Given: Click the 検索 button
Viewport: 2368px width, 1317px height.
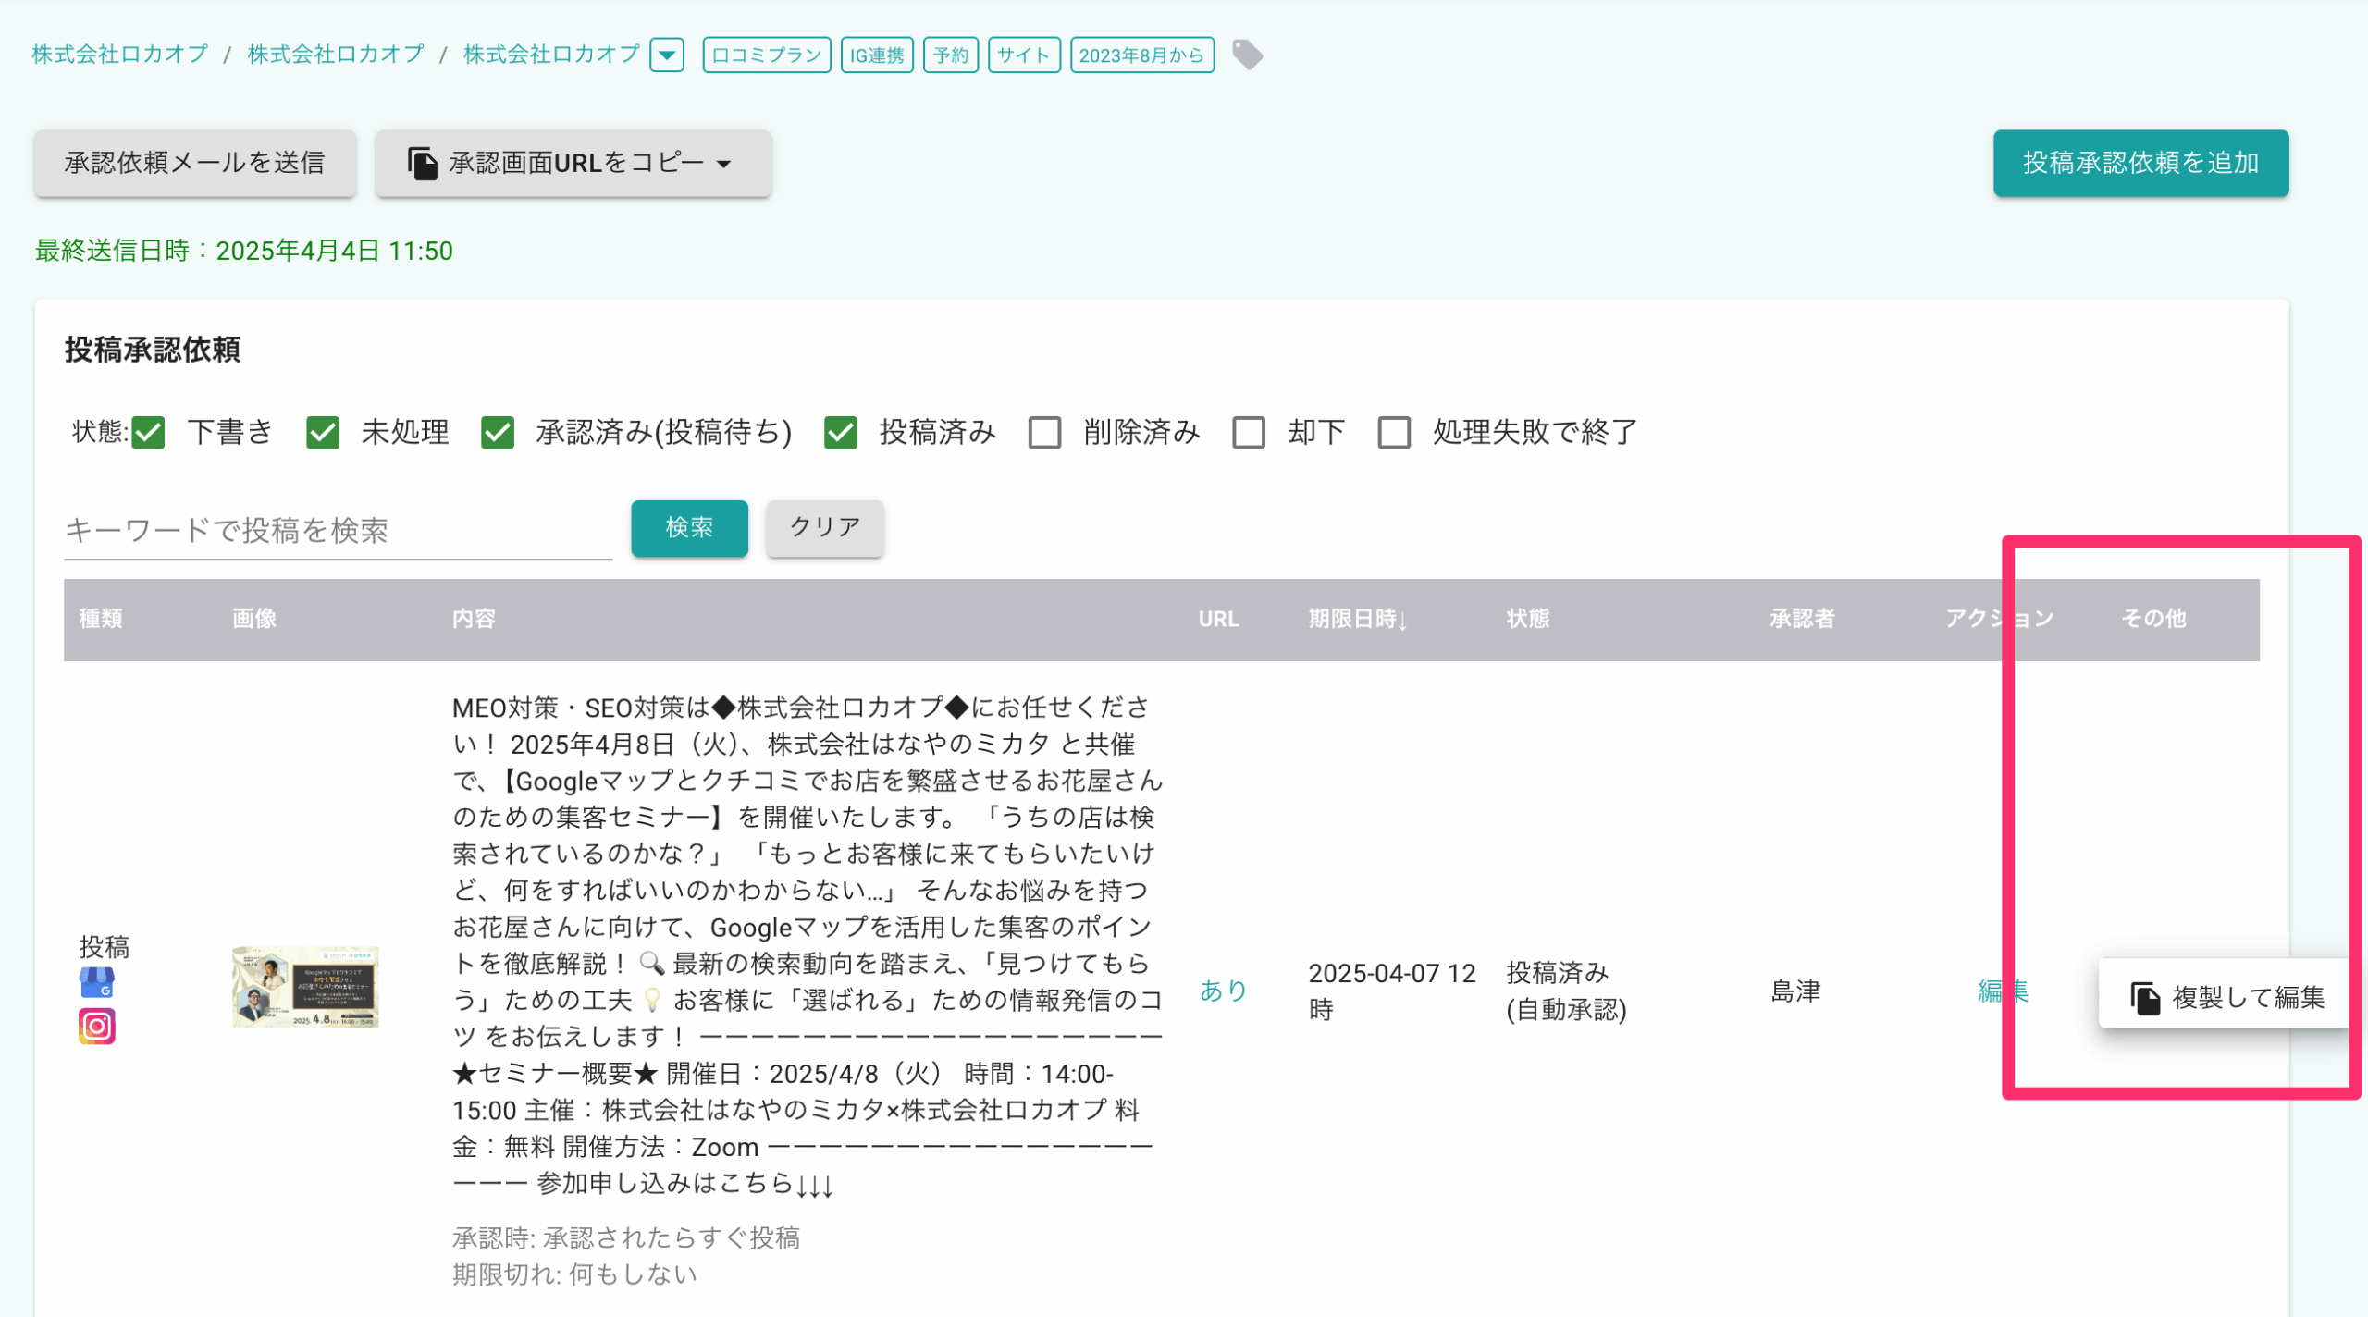Looking at the screenshot, I should point(689,528).
